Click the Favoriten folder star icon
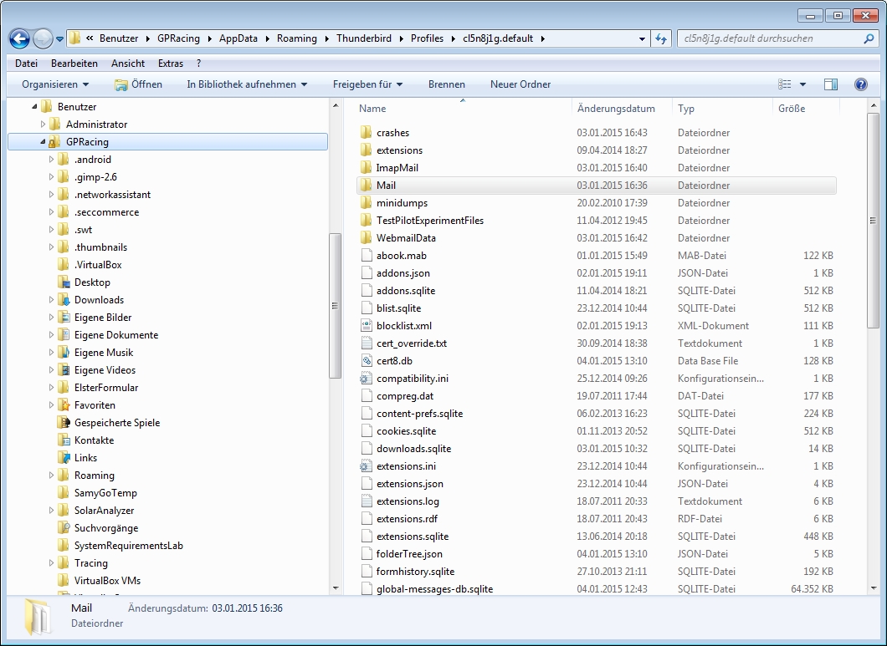Viewport: 887px width, 646px height. pos(64,405)
